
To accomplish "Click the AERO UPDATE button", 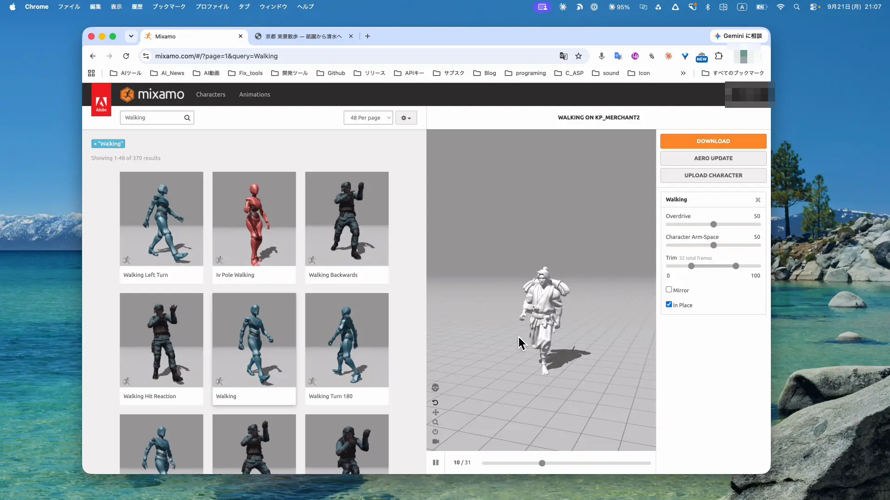I will click(x=713, y=158).
